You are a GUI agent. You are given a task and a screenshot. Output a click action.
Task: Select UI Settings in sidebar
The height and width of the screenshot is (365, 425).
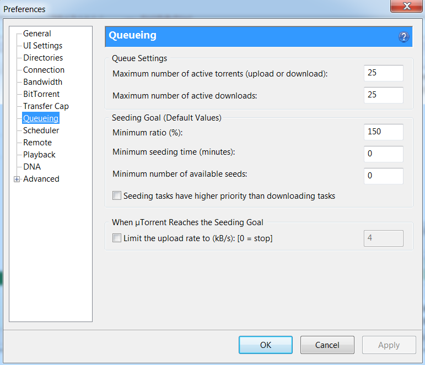(42, 46)
